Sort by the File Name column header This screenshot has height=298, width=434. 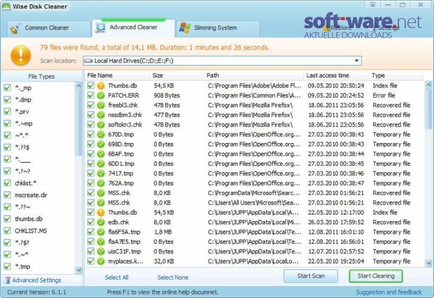[118, 76]
